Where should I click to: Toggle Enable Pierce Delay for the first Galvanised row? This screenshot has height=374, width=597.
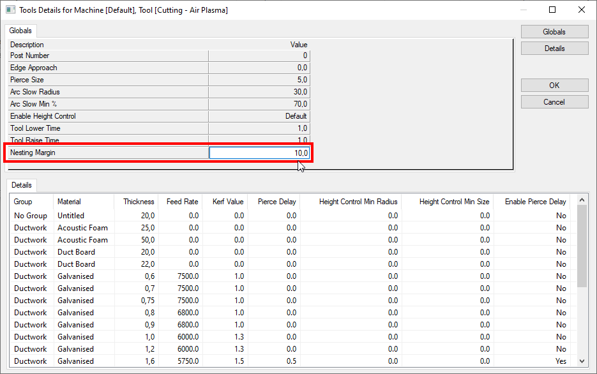tap(561, 276)
